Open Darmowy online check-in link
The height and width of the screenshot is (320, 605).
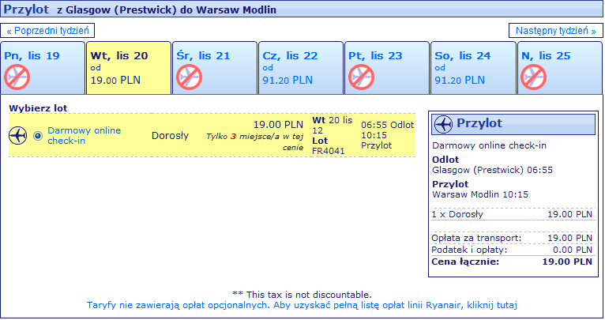point(84,135)
